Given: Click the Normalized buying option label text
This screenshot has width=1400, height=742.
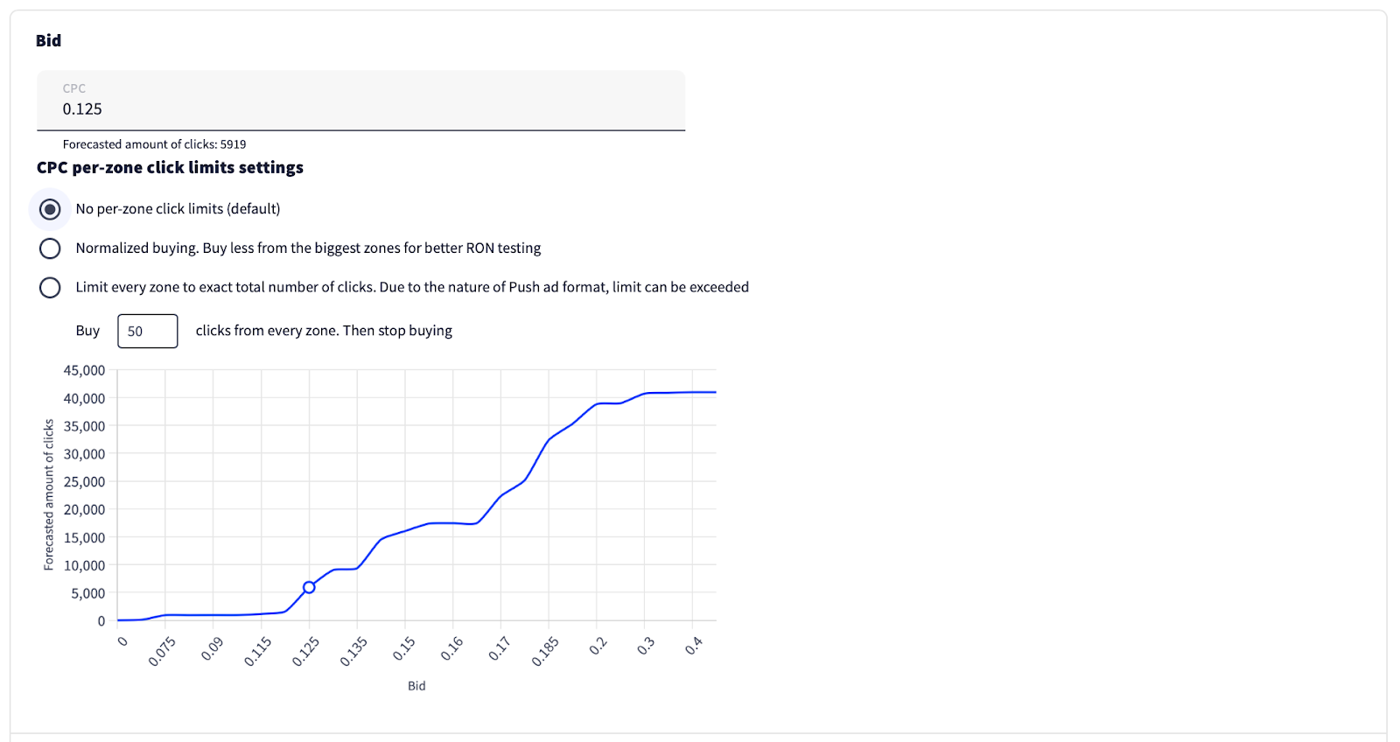Looking at the screenshot, I should point(308,248).
